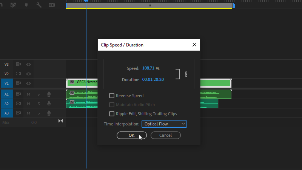The image size is (302, 170).
Task: Solo the A2 track
Action: coord(39,104)
